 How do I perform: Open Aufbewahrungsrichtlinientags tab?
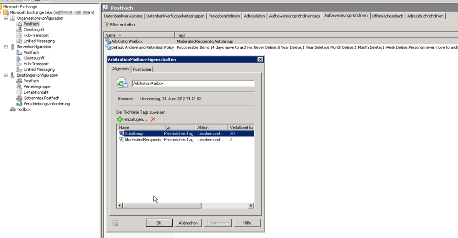(294, 16)
